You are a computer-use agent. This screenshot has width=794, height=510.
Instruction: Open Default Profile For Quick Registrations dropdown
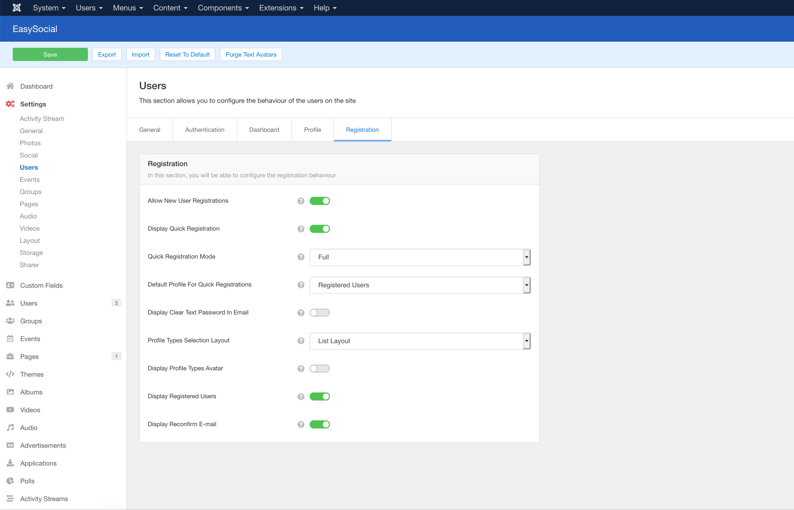pos(420,285)
